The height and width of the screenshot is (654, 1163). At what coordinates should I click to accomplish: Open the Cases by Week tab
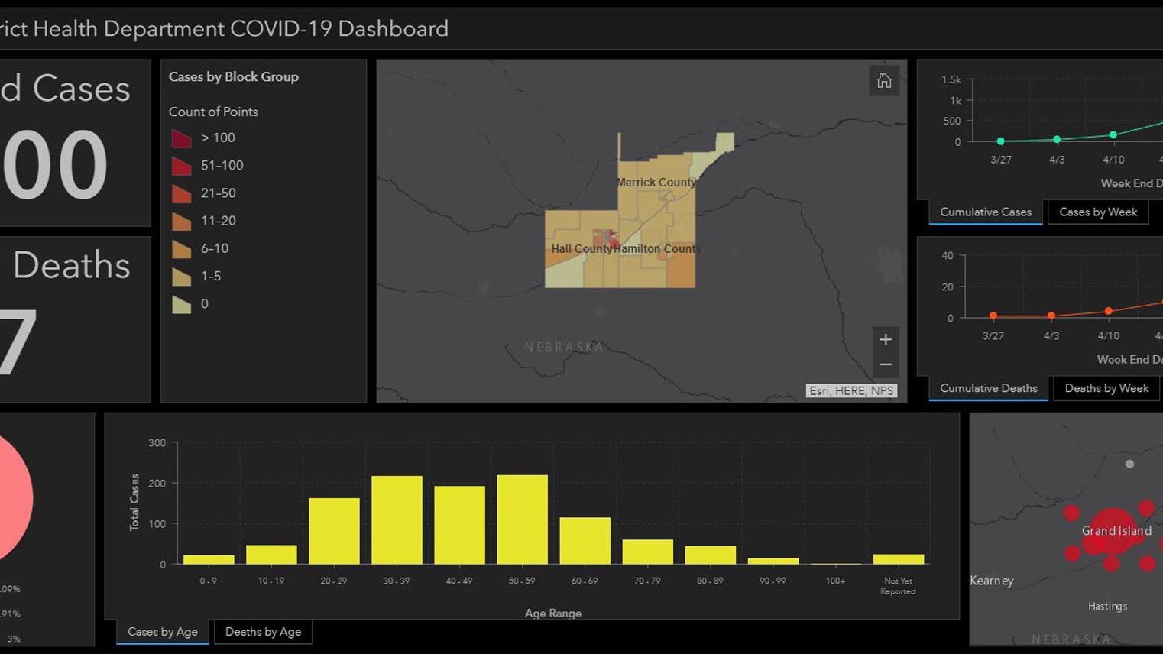[1097, 212]
